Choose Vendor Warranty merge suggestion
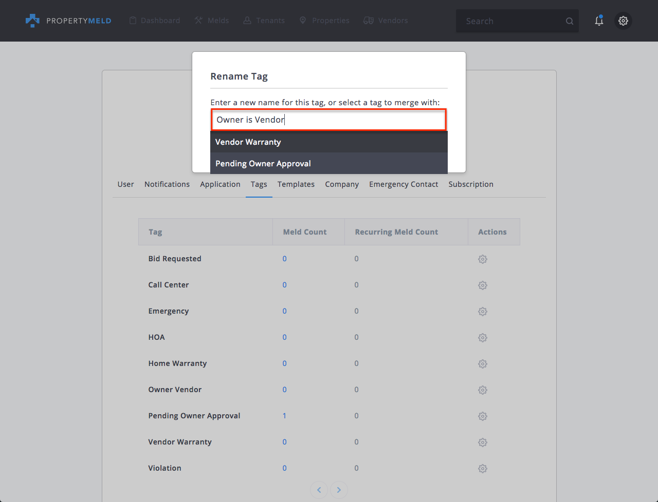658x502 pixels. click(x=329, y=142)
